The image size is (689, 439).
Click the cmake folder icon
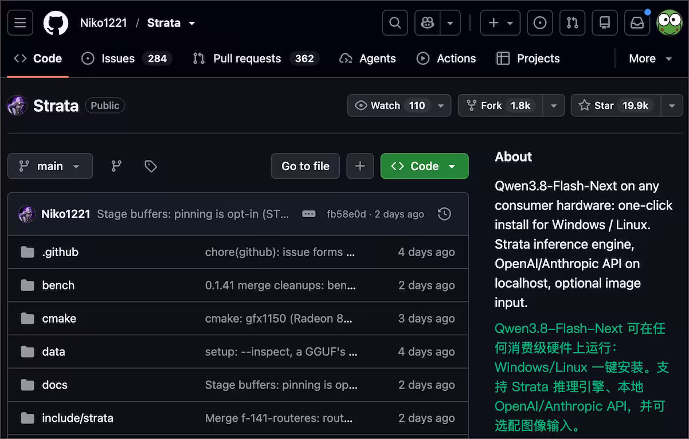[x=28, y=319]
